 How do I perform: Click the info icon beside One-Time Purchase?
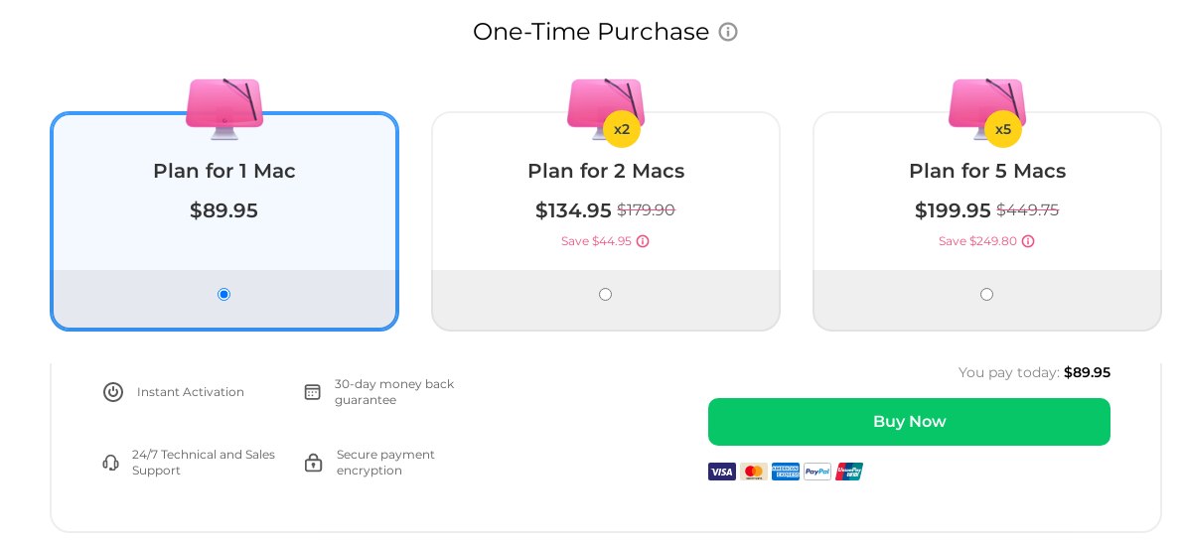(x=727, y=32)
